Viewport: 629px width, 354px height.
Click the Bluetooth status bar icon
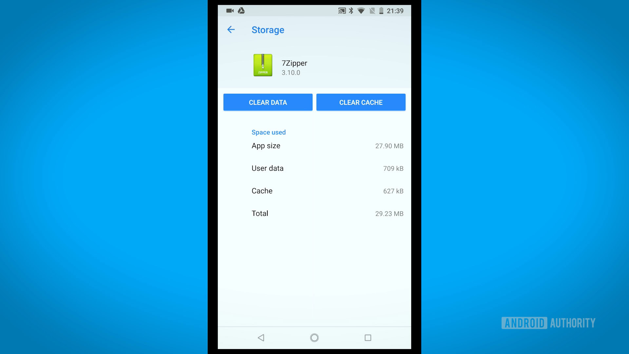point(352,10)
